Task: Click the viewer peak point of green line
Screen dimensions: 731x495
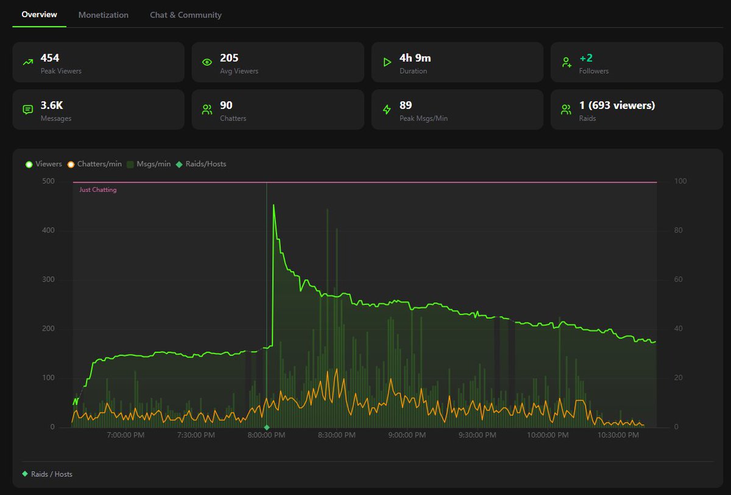Action: tap(274, 205)
